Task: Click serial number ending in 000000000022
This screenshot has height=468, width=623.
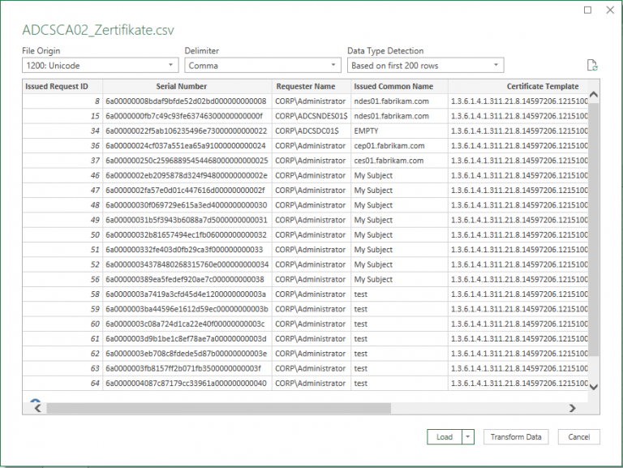Action: [x=187, y=131]
